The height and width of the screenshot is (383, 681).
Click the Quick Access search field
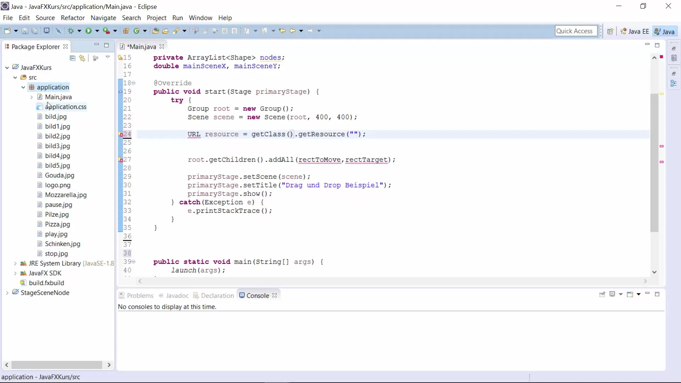click(x=576, y=31)
